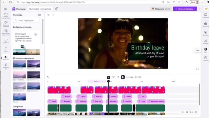Open the subtitles CC panel
The width and height of the screenshot is (210, 118).
(206, 15)
